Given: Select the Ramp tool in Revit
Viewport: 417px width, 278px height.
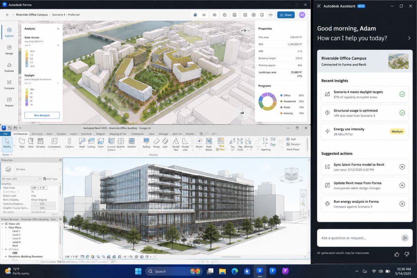Looking at the screenshot, I should (x=156, y=143).
